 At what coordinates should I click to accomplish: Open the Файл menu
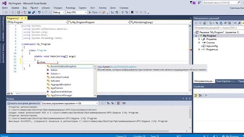[x=5, y=8]
